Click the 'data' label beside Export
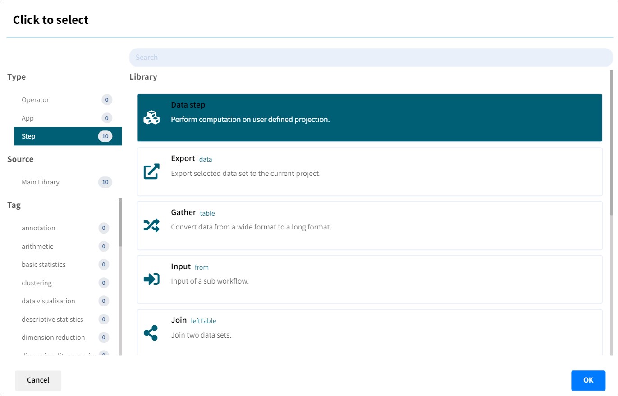618x396 pixels. click(x=206, y=159)
